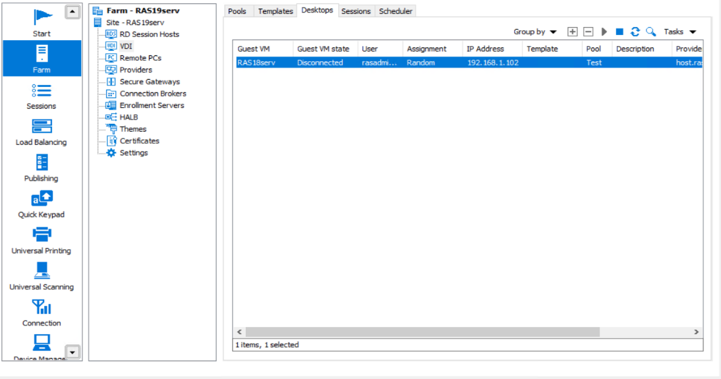Switch to the Scheduler tab
721x379 pixels.
tap(395, 11)
